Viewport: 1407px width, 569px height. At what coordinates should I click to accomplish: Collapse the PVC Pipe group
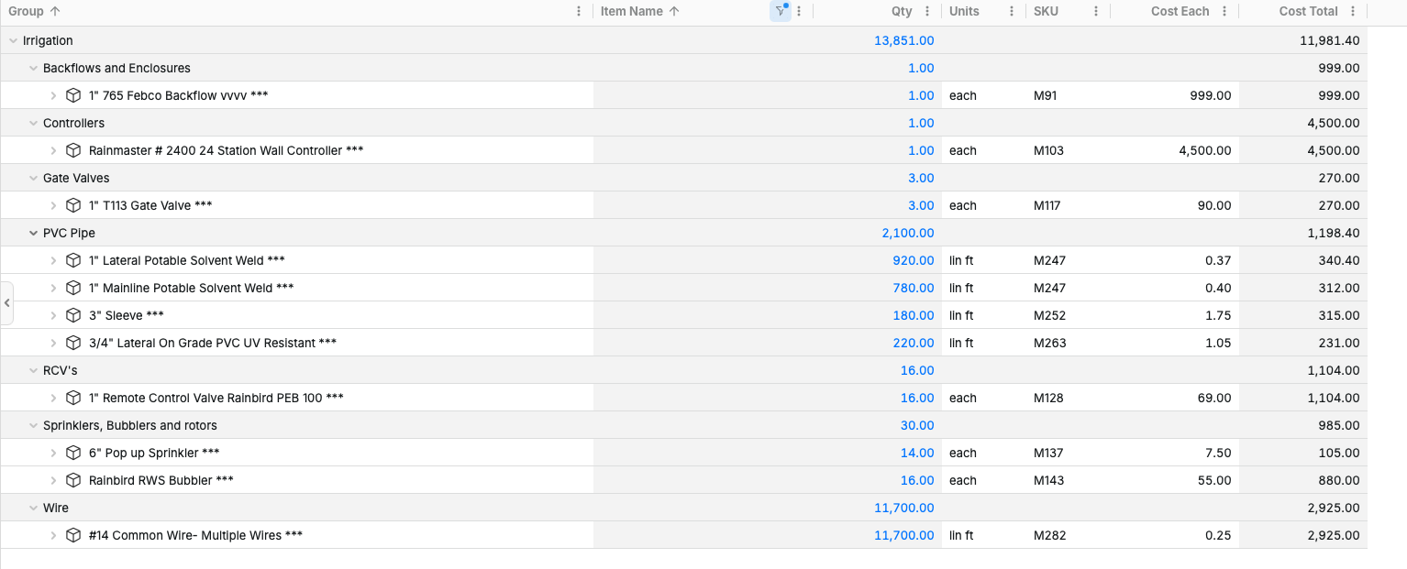click(x=33, y=233)
